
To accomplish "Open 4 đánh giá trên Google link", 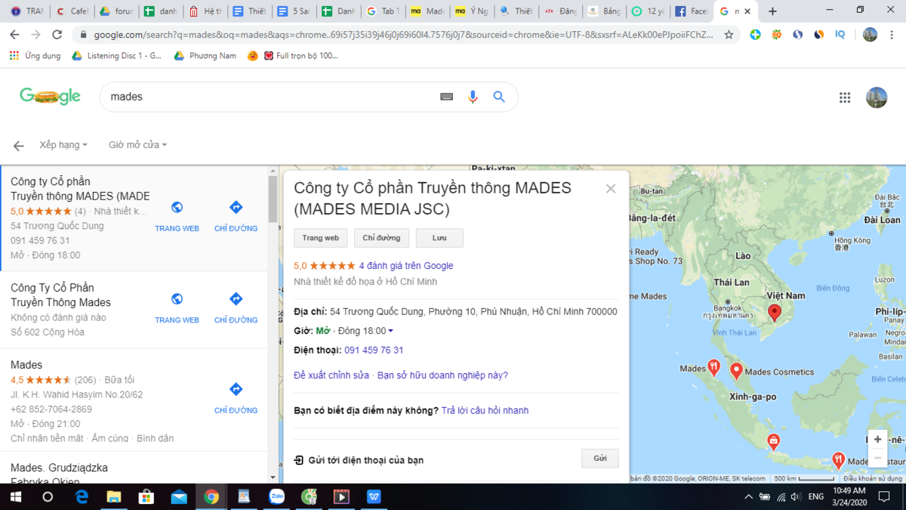I will click(406, 266).
